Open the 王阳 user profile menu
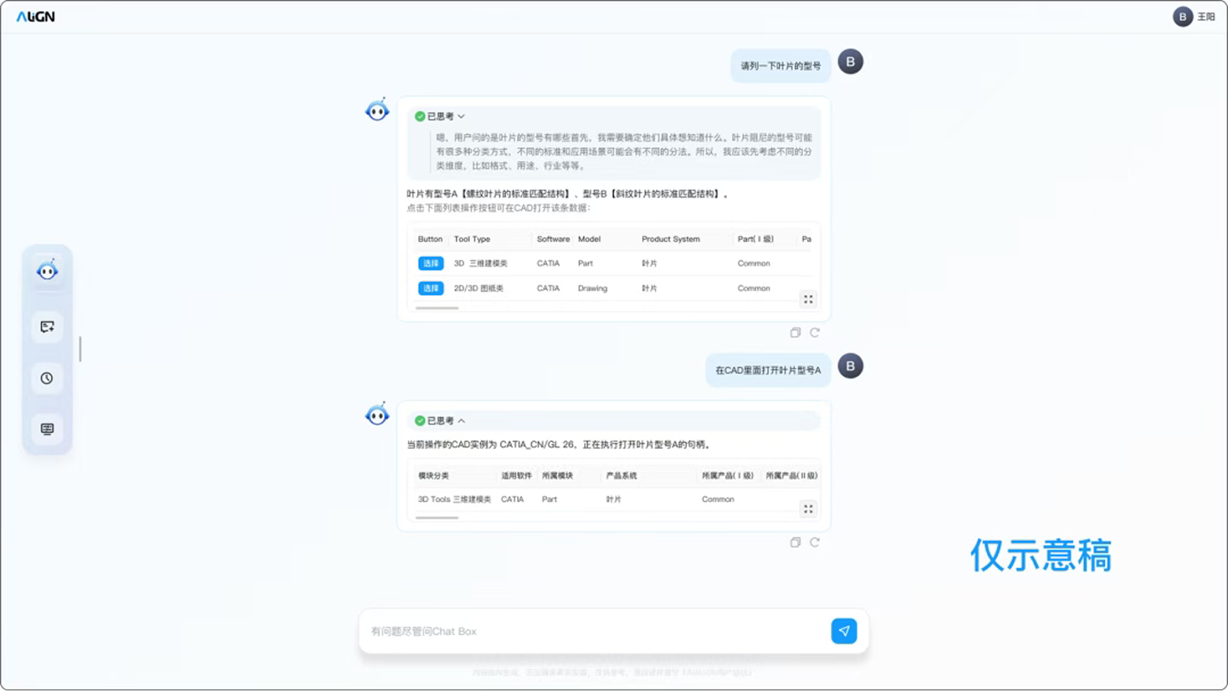 1194,16
